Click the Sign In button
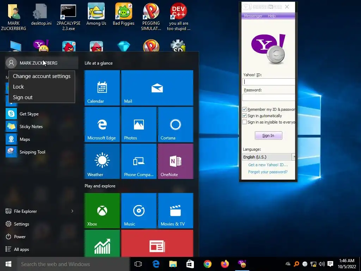This screenshot has height=271, width=361. pyautogui.click(x=268, y=135)
